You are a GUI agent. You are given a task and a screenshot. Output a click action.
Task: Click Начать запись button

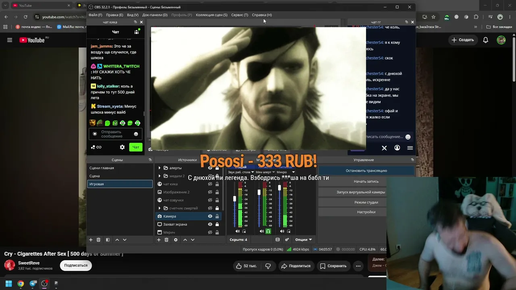(366, 182)
